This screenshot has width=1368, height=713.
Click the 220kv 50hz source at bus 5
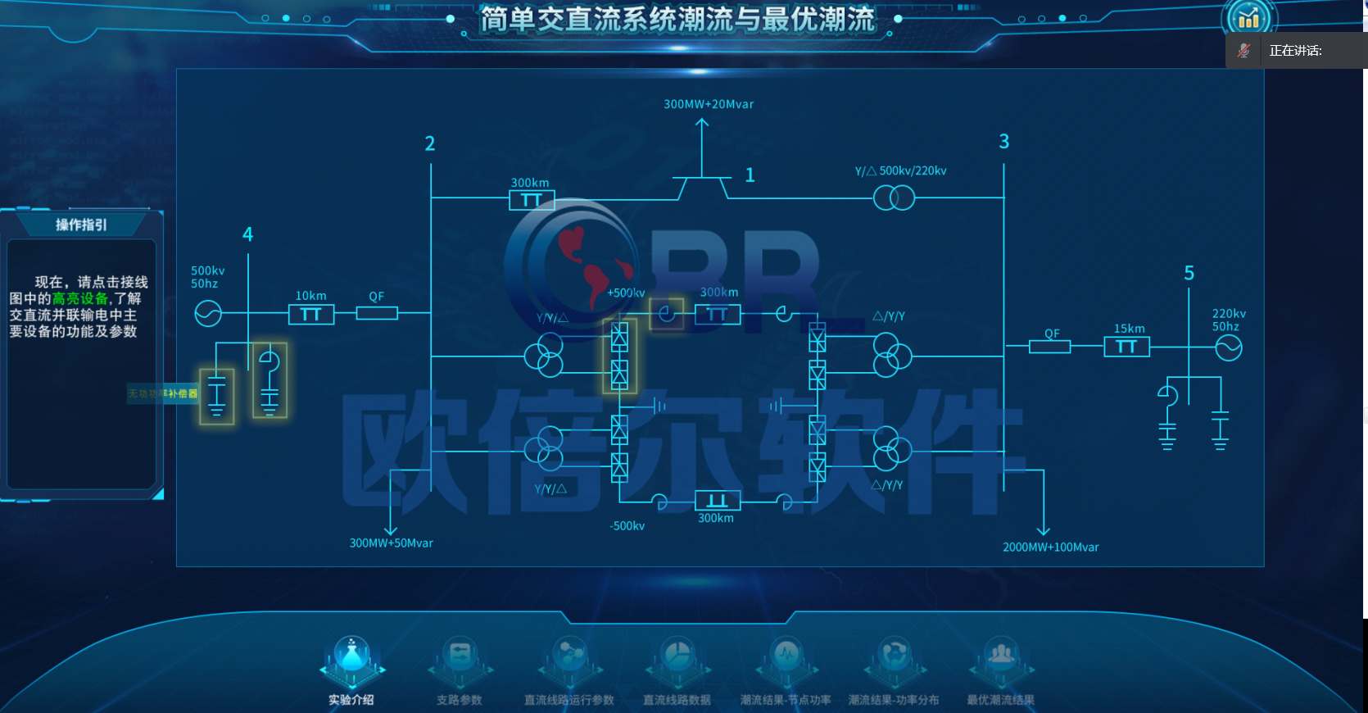point(1228,347)
